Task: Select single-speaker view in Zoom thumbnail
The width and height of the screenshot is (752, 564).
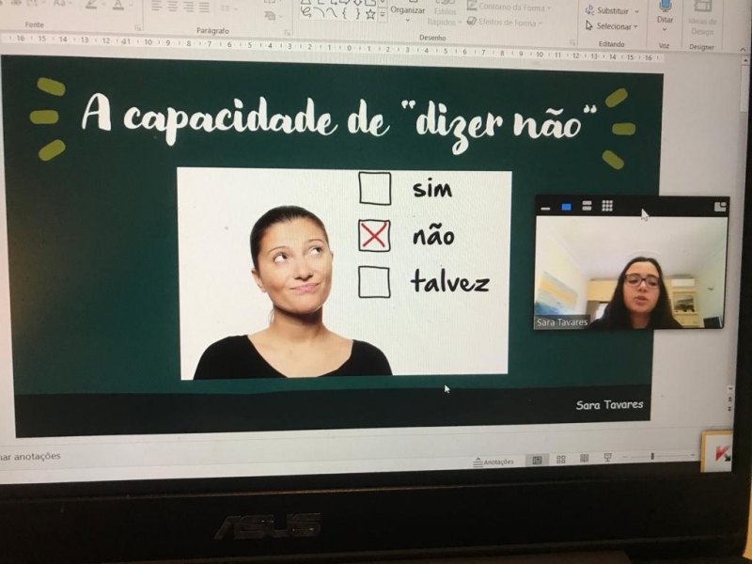Action: [x=567, y=207]
